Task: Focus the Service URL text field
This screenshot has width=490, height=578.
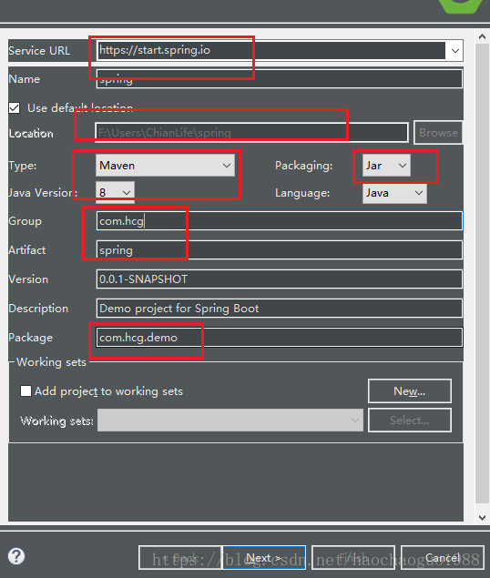Action: click(x=271, y=50)
